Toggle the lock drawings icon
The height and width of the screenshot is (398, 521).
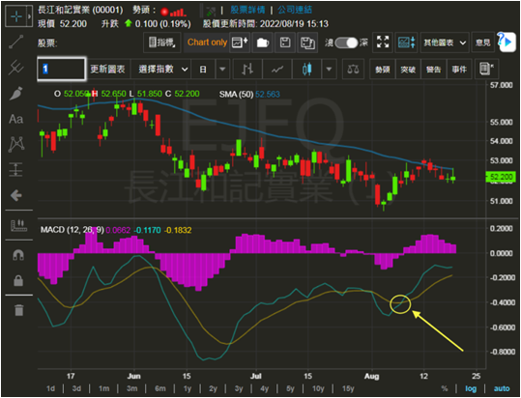coord(18,280)
